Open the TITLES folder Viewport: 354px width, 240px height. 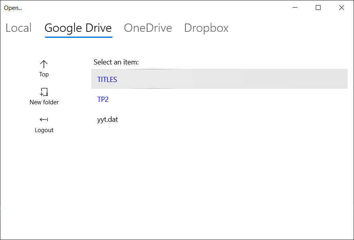click(x=219, y=79)
